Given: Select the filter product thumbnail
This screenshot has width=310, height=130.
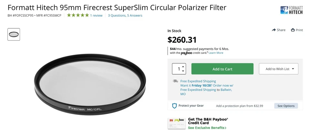Looking at the screenshot, I should click(x=14, y=34).
